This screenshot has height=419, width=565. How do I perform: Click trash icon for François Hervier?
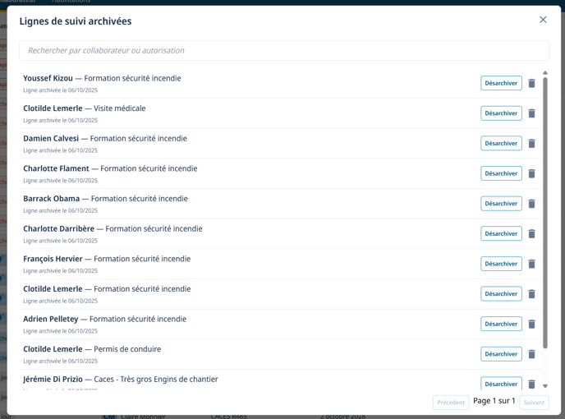click(x=531, y=264)
